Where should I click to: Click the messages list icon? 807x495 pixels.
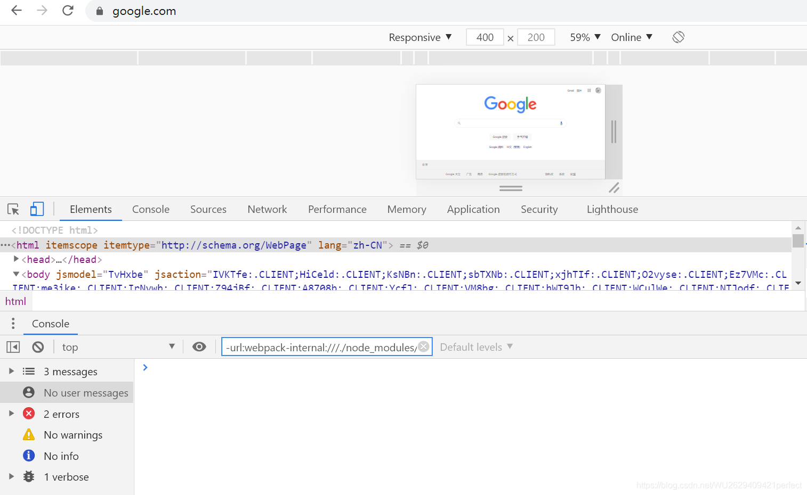pyautogui.click(x=29, y=371)
